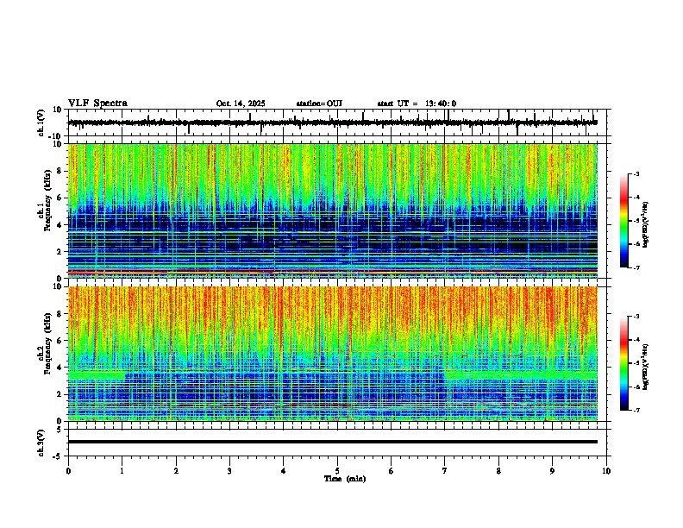
Task: Click the "start UT = 13:40:0" header text
Action: (x=417, y=104)
